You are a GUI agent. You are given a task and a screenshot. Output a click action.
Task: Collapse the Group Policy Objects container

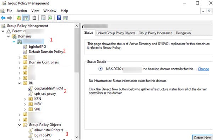(x=20, y=125)
